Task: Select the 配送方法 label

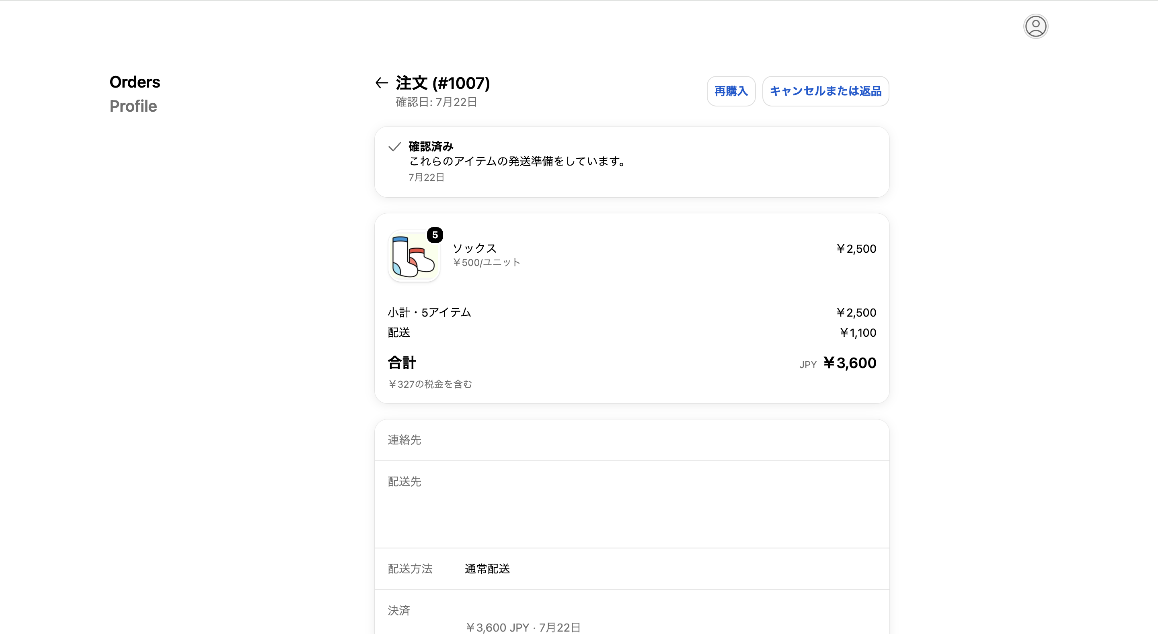Action: click(x=410, y=569)
